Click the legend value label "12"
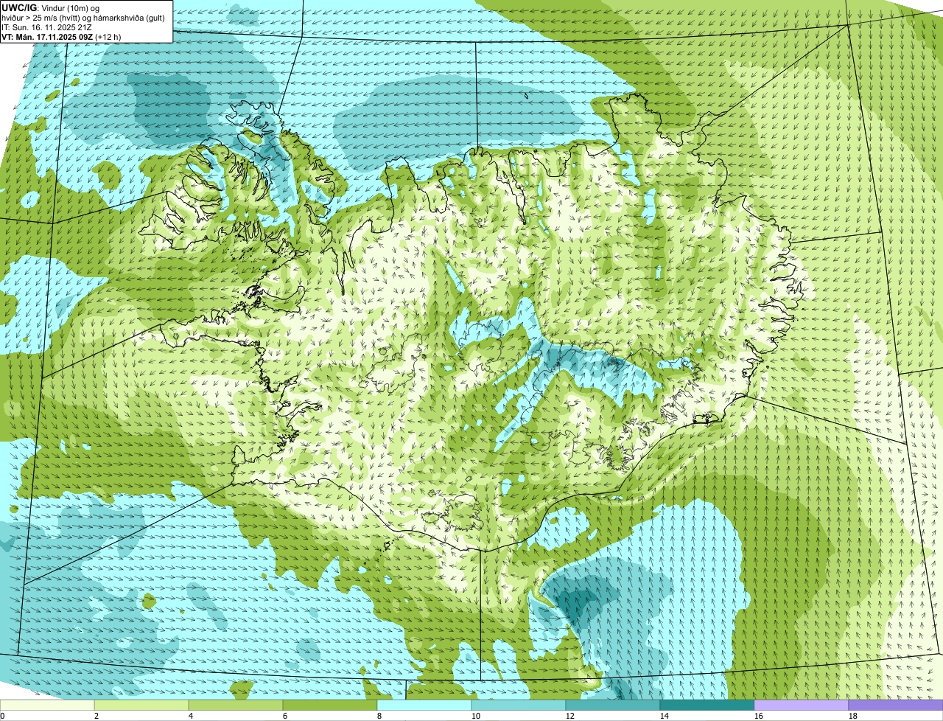Screen dimensions: 943x721 click(x=569, y=716)
